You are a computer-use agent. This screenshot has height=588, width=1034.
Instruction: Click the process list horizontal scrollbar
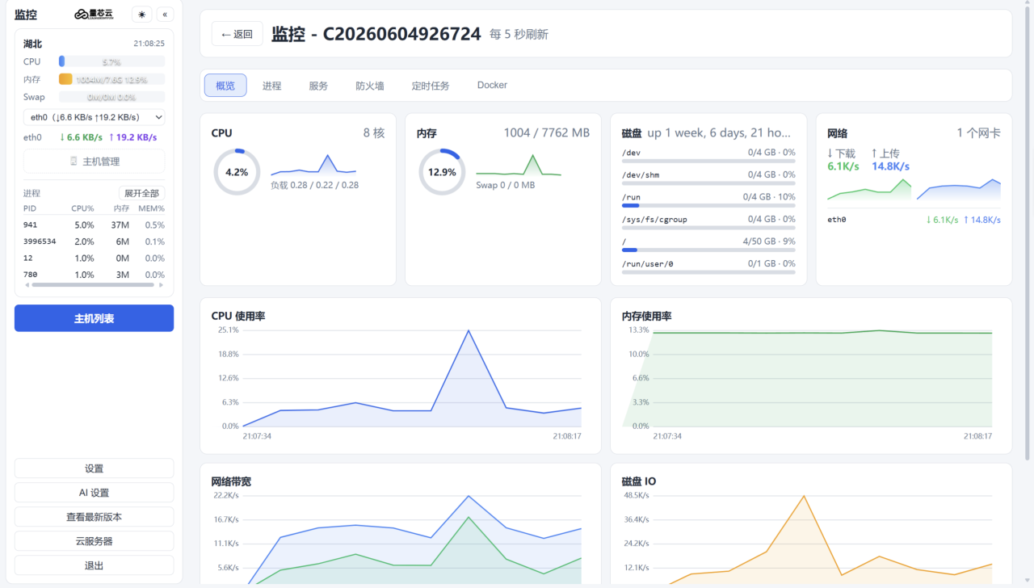point(93,284)
